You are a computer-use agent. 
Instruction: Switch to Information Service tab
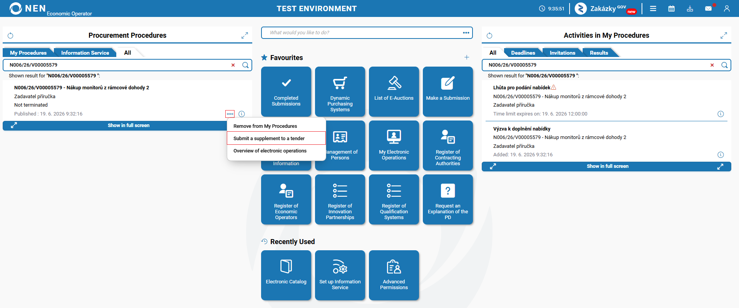point(85,53)
